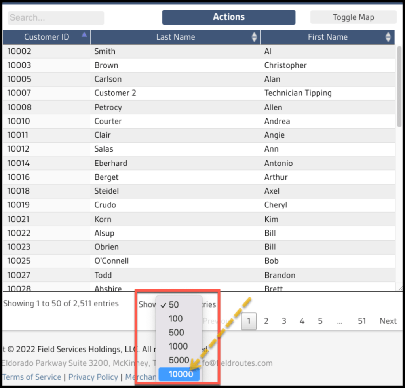Screen dimensions: 405x388
Task: Click the table's vertical scrollbar thumb
Action: (399, 87)
